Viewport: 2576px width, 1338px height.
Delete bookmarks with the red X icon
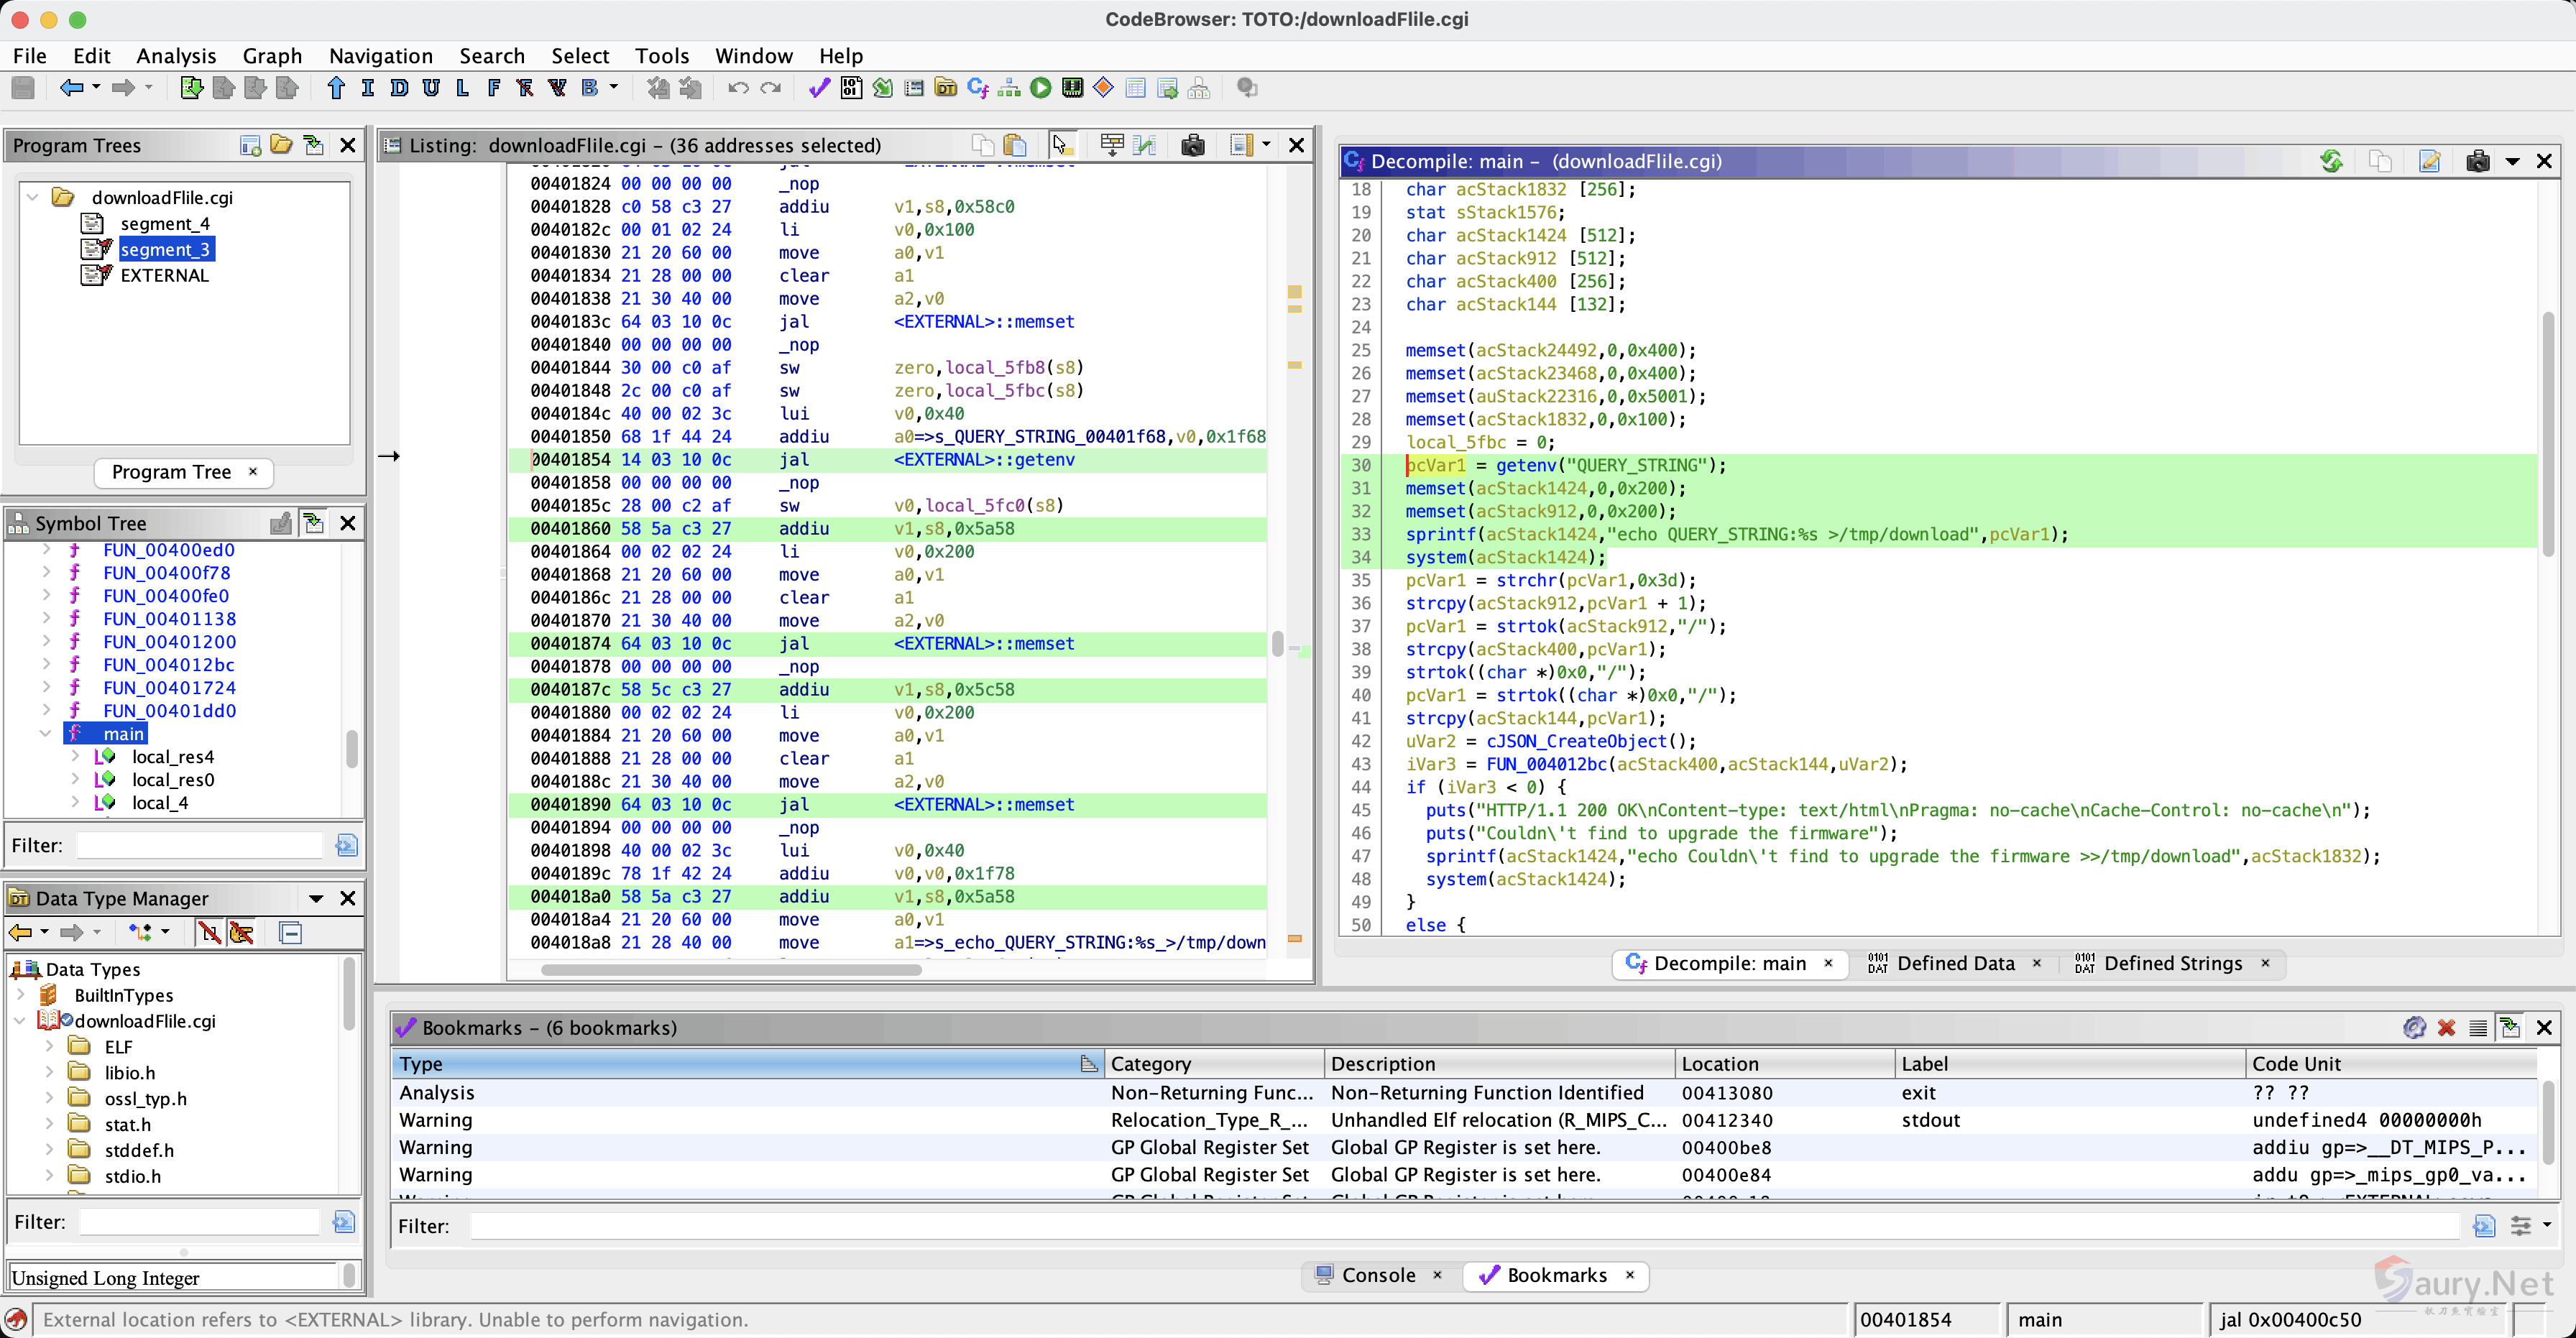click(x=2446, y=1027)
